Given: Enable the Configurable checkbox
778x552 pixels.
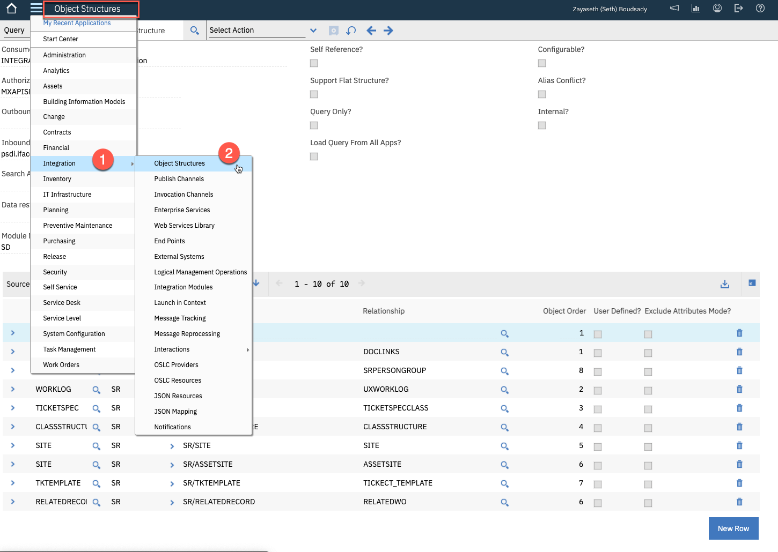Looking at the screenshot, I should point(541,63).
